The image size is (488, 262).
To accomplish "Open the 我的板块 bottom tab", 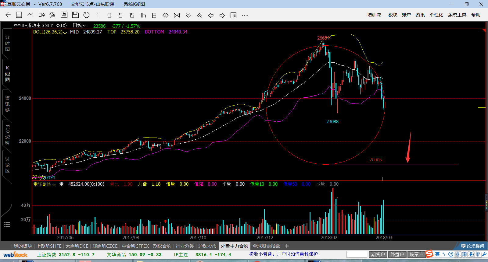I will 23,246.
